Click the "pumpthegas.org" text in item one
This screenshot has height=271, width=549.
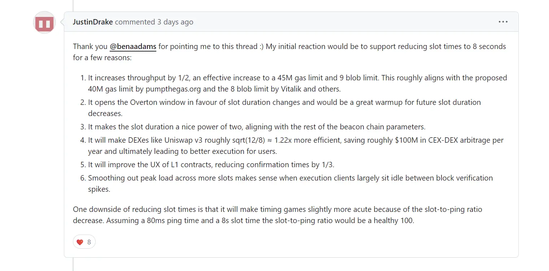click(x=158, y=89)
